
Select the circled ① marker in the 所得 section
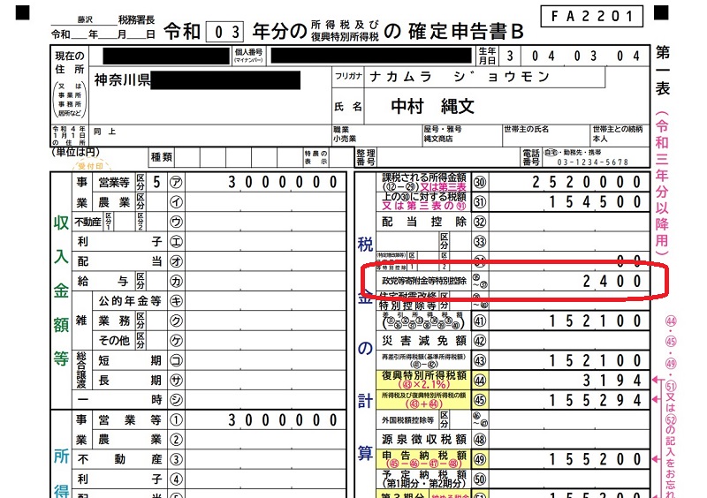[177, 419]
